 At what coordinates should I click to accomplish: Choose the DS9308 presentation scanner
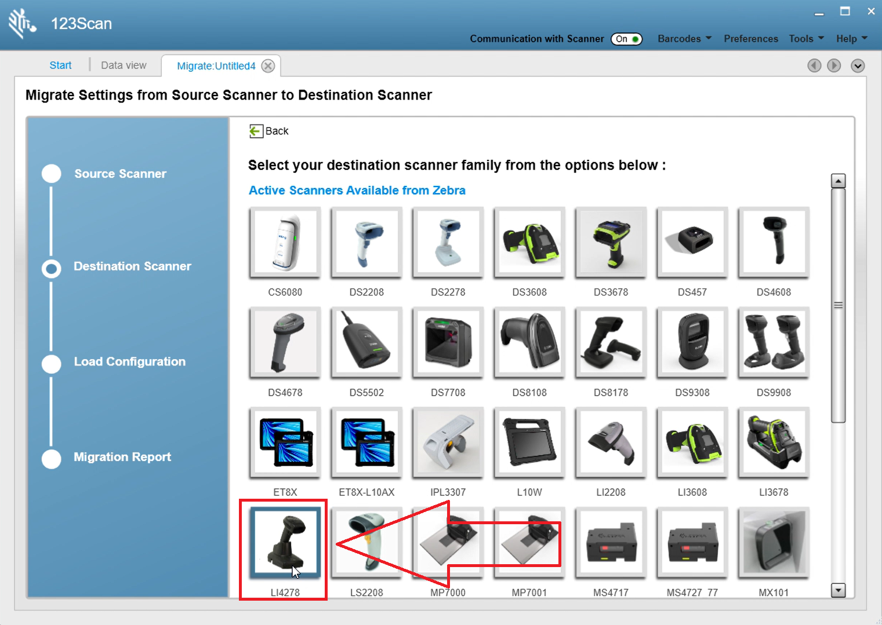[x=692, y=342]
